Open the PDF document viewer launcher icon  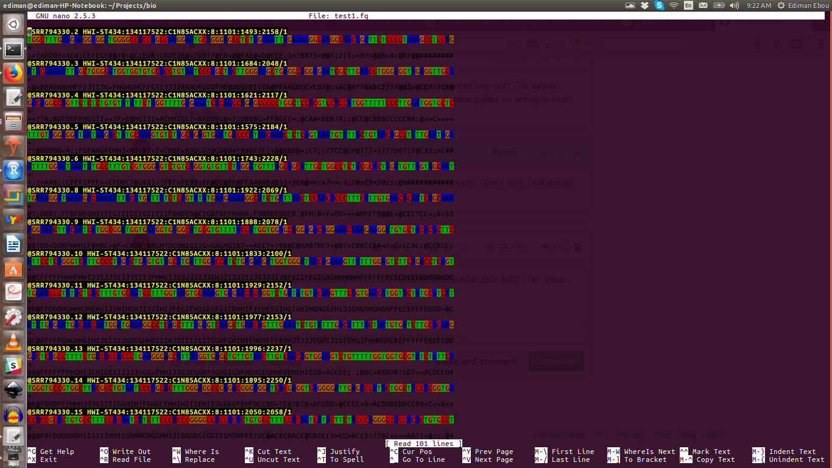[13, 292]
